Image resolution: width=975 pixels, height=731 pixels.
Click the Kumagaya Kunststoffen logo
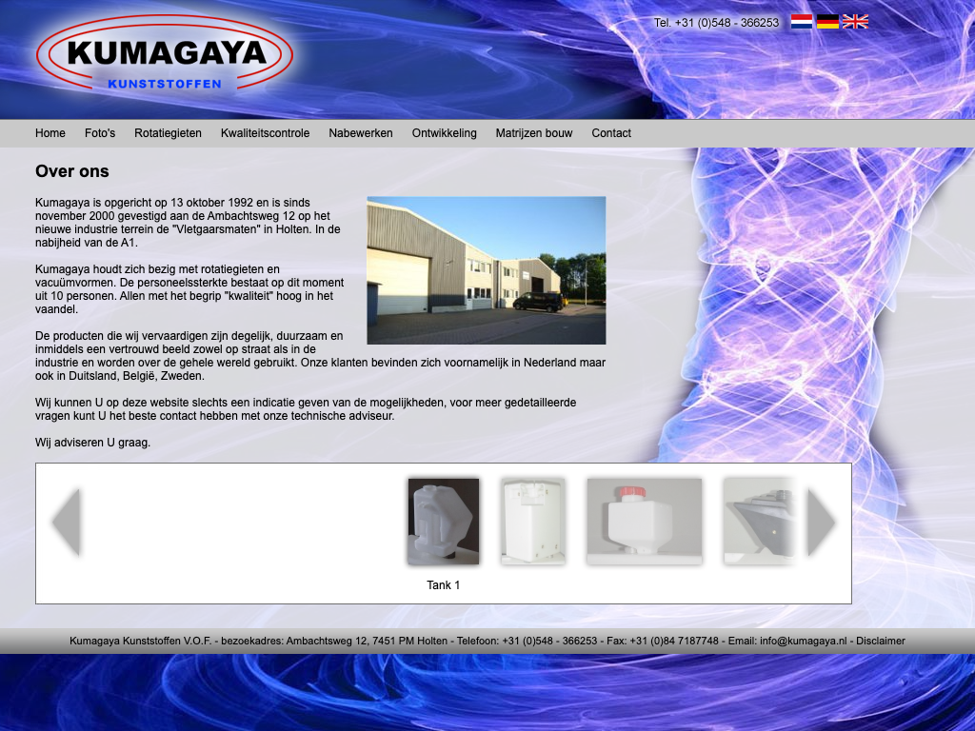[165, 53]
